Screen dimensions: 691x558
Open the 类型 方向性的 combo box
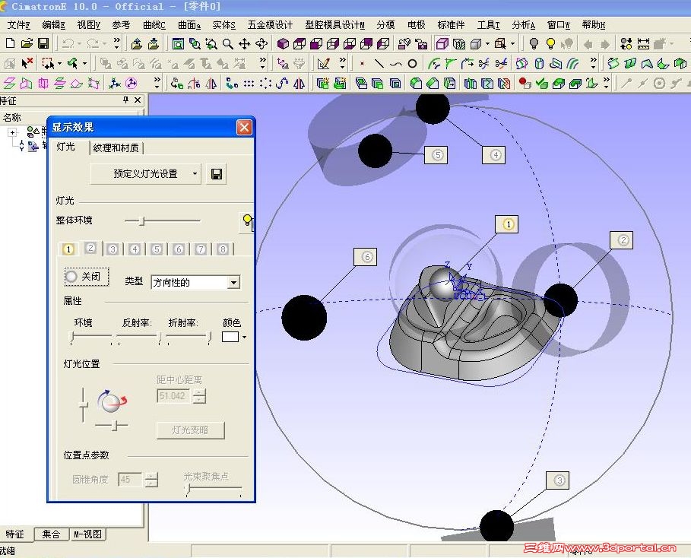tap(195, 282)
